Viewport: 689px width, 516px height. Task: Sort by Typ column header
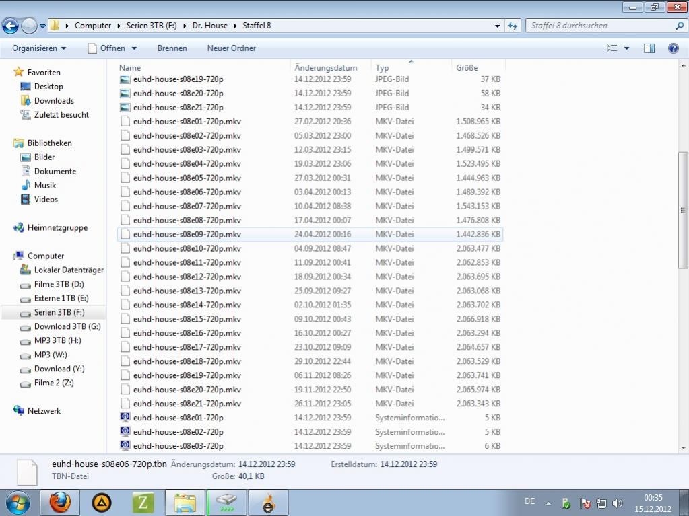(382, 67)
